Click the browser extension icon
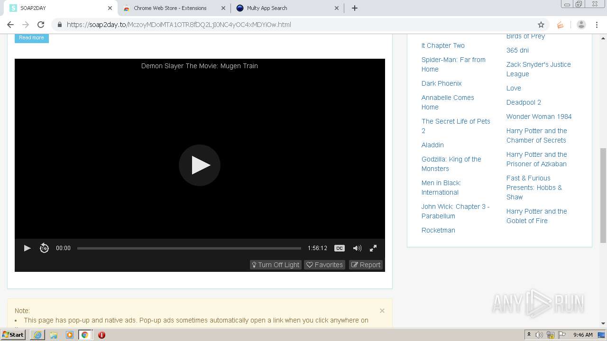Image resolution: width=607 pixels, height=341 pixels. (x=560, y=25)
